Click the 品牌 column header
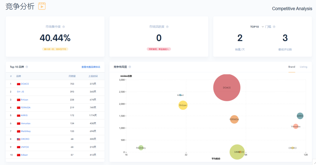The image size is (316, 165). point(18,76)
